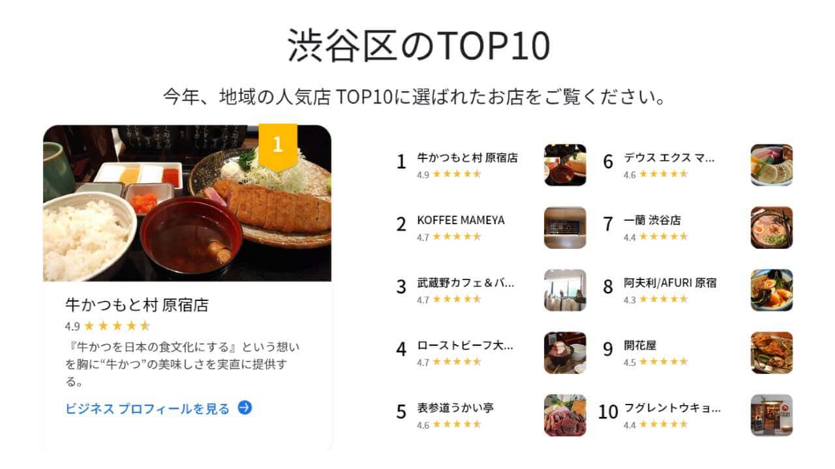Open ビジネス プロフィールを見る link
835x469 pixels.
pos(147,409)
